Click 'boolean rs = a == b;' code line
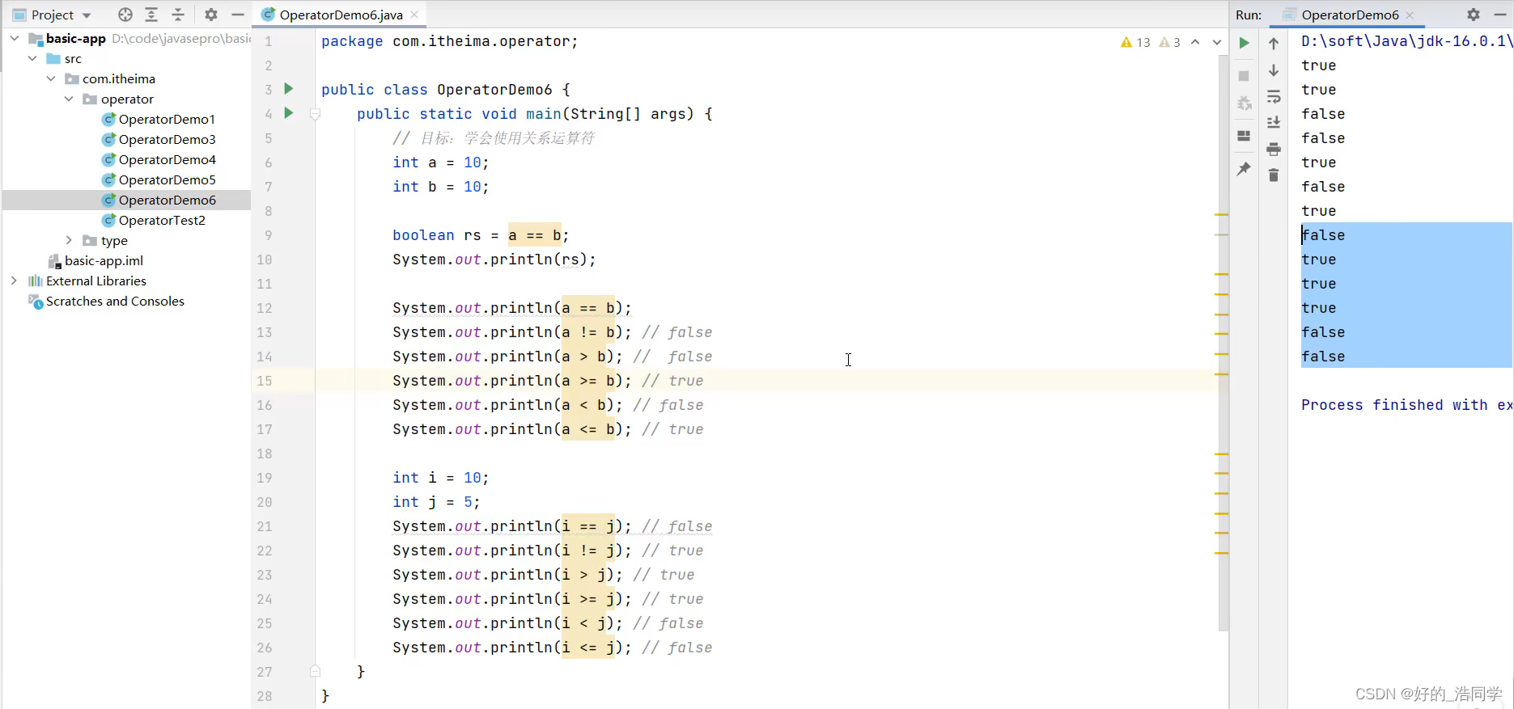This screenshot has height=709, width=1514. pyautogui.click(x=481, y=235)
